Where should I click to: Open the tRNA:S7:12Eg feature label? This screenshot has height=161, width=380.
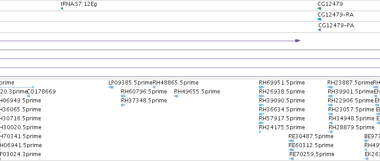tap(79, 4)
